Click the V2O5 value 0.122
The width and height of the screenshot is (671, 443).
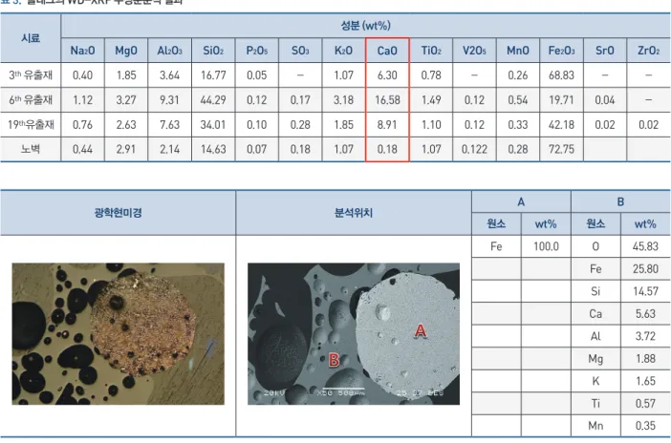475,149
